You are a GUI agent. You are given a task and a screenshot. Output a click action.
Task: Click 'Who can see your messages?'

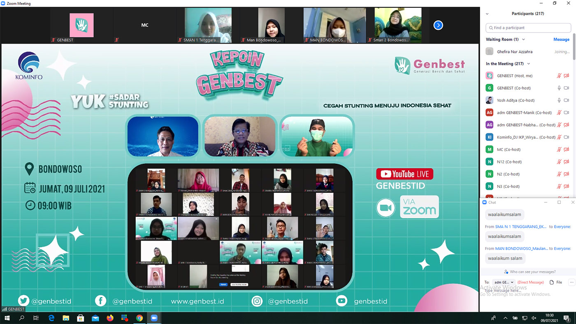[533, 272]
